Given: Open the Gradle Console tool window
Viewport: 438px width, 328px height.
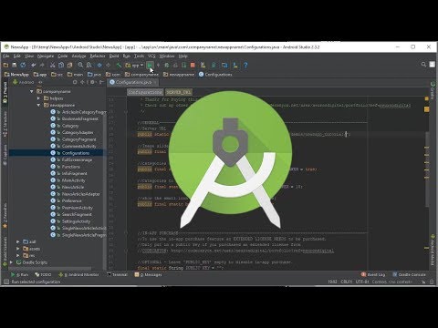Looking at the screenshot, I should tap(409, 274).
